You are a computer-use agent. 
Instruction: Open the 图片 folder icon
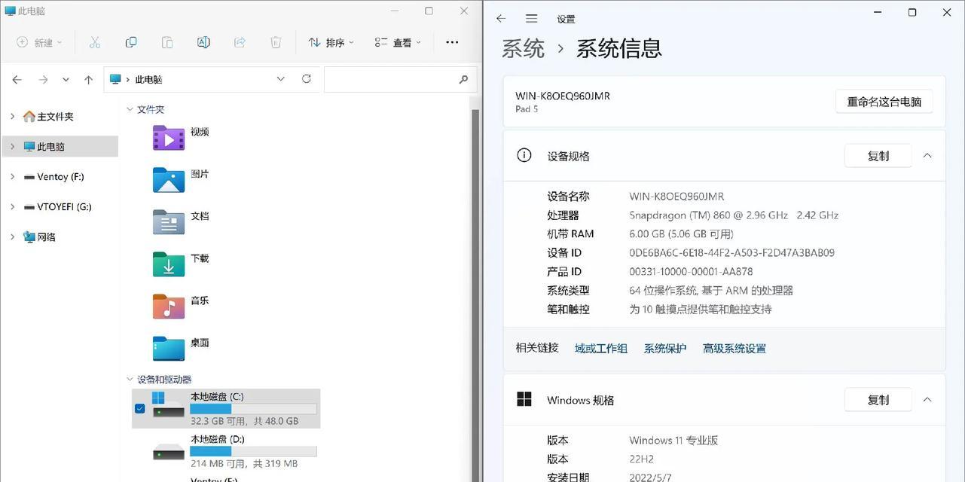169,181
